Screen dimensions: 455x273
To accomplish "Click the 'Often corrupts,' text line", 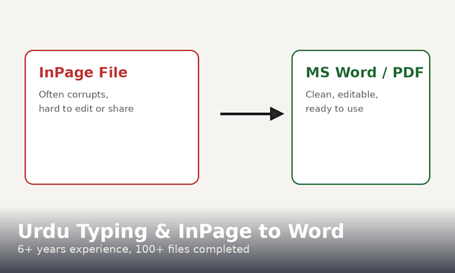I will pos(74,94).
